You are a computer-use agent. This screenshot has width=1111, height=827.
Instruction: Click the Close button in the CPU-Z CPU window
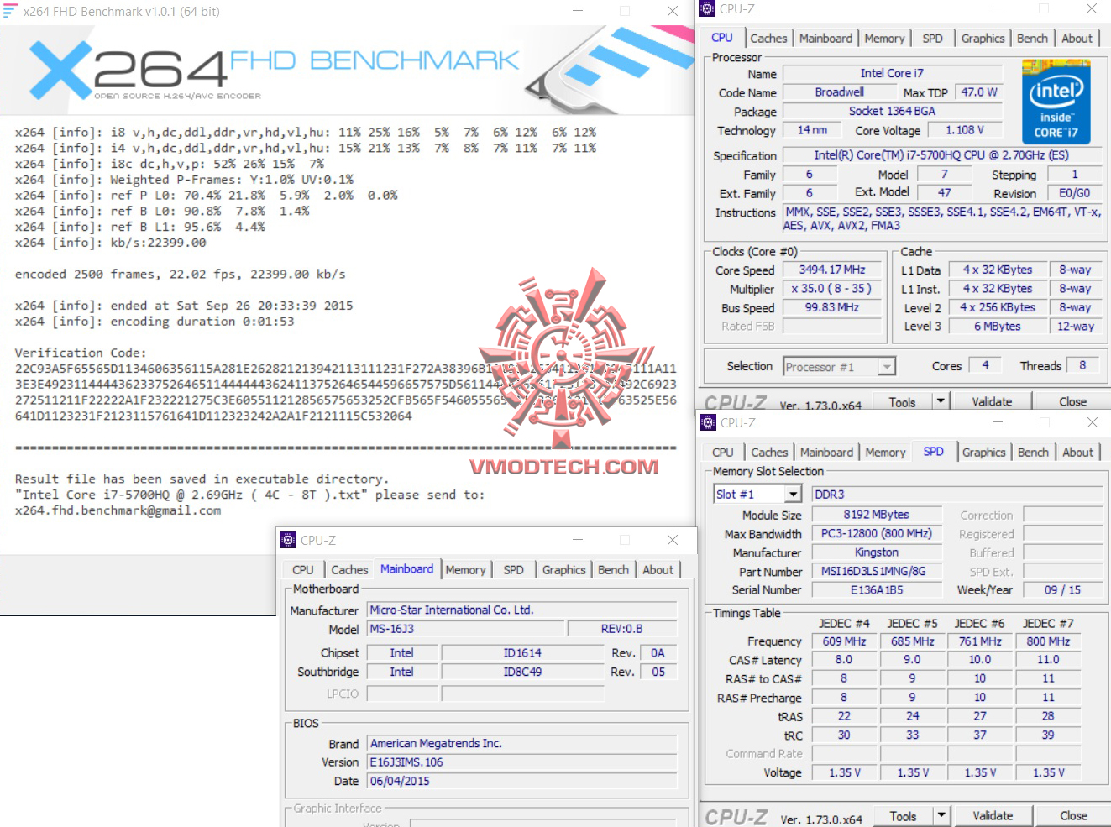click(1072, 401)
